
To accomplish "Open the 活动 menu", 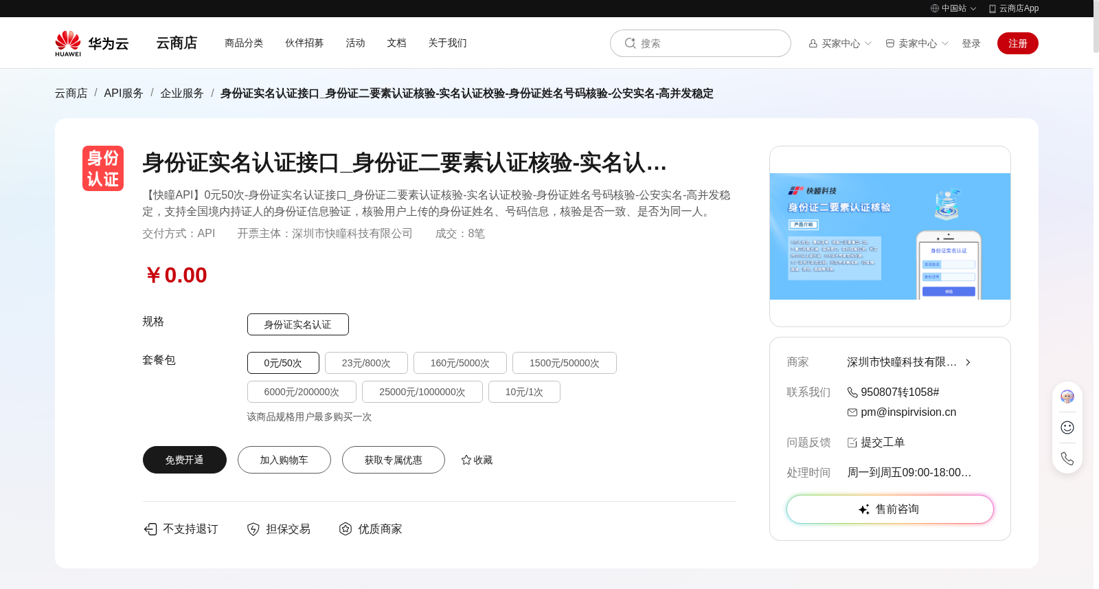I will [355, 43].
